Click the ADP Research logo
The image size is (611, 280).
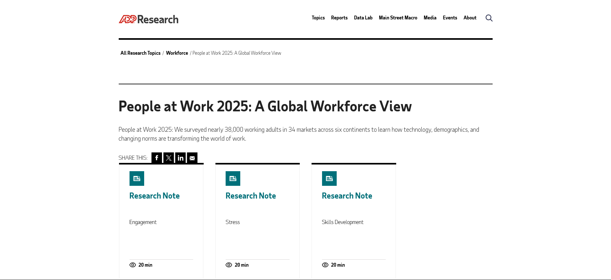(148, 19)
